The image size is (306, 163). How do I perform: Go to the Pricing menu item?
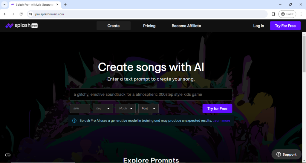tap(149, 26)
